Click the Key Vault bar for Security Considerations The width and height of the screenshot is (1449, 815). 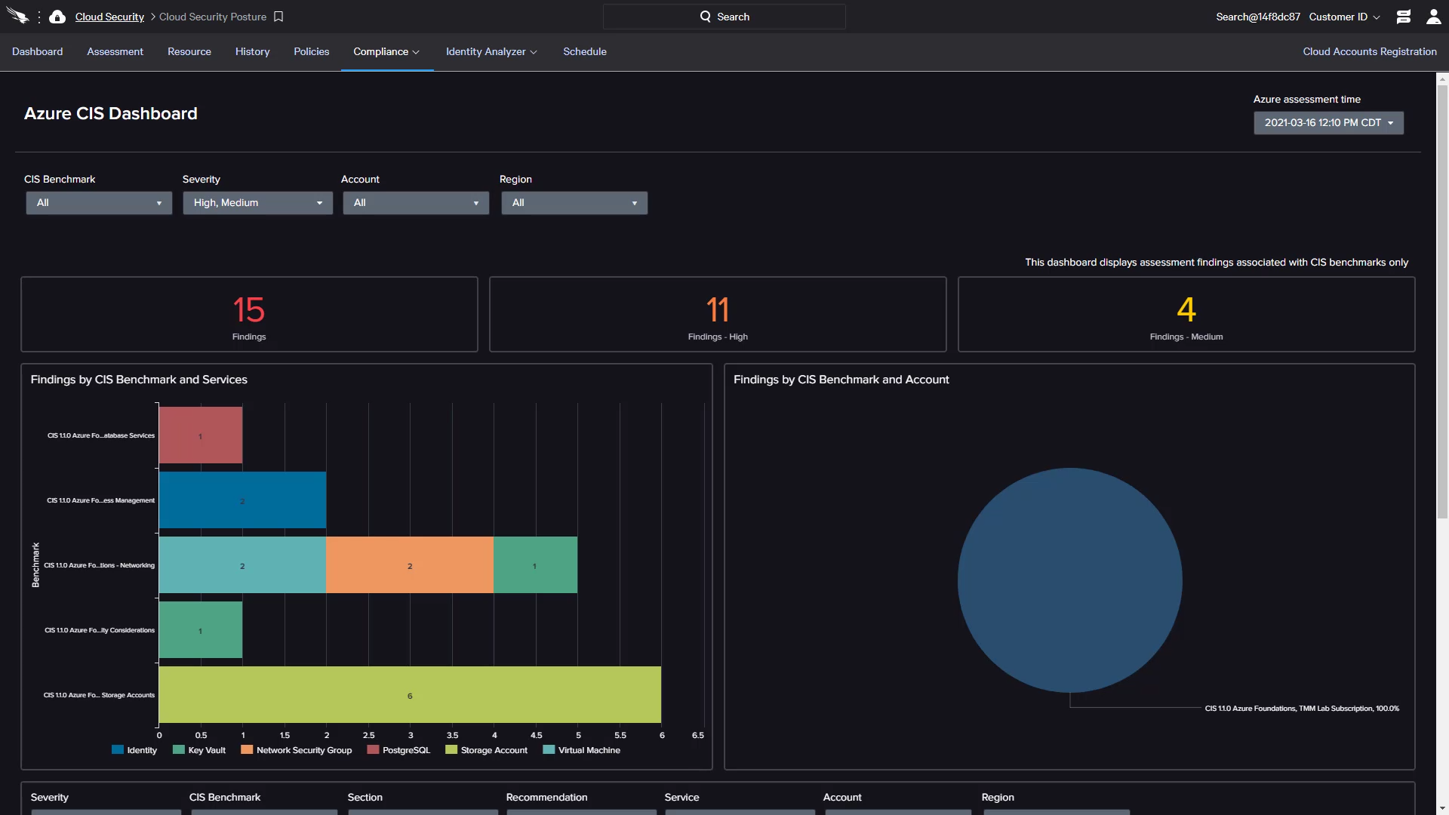pyautogui.click(x=201, y=630)
